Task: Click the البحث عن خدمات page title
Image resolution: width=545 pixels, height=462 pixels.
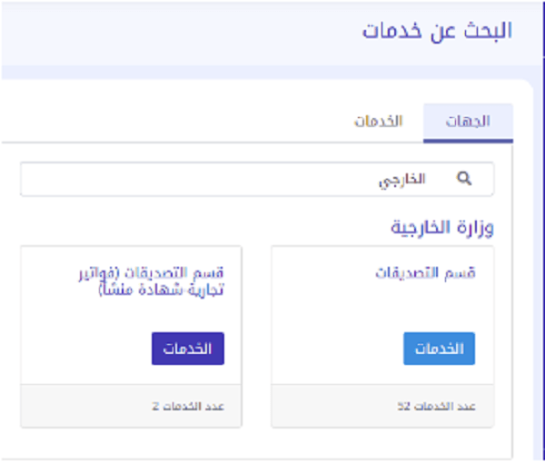Action: coord(437,31)
